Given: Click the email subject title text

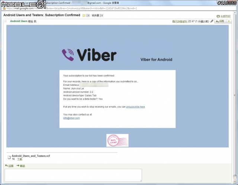Looking at the screenshot, I should [42, 15].
